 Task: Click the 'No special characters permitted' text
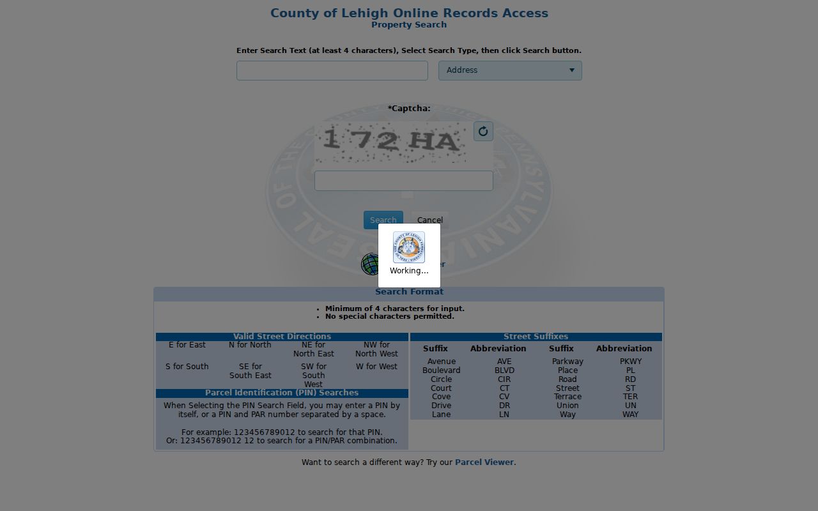pyautogui.click(x=390, y=316)
